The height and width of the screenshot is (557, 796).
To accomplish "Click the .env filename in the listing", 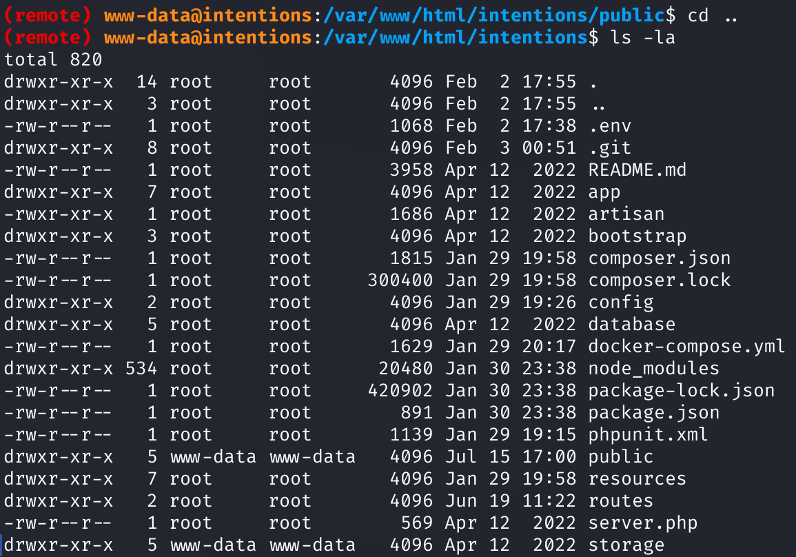I will [610, 125].
